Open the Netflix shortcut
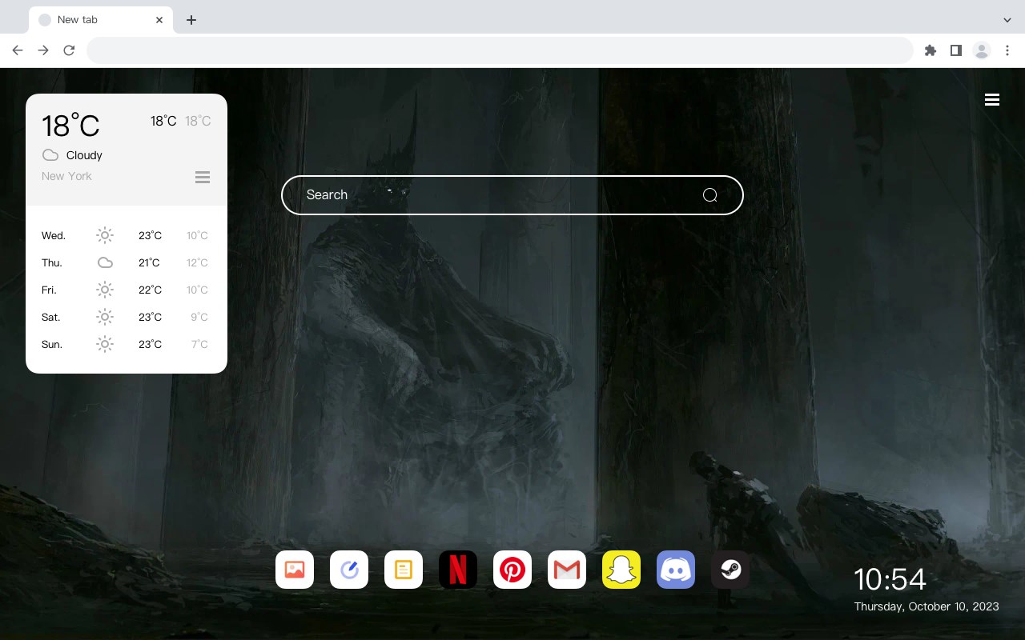This screenshot has width=1025, height=640. pyautogui.click(x=458, y=570)
